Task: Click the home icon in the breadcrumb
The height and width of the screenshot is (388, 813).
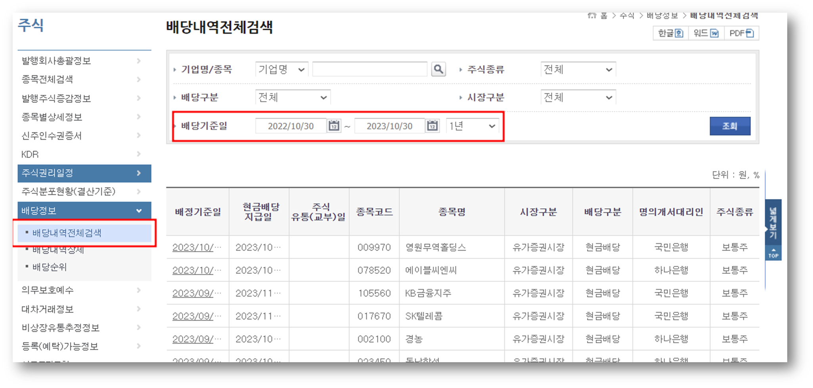Action: (x=592, y=15)
